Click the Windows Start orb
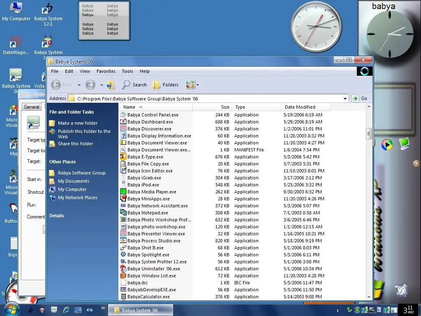 point(12,309)
